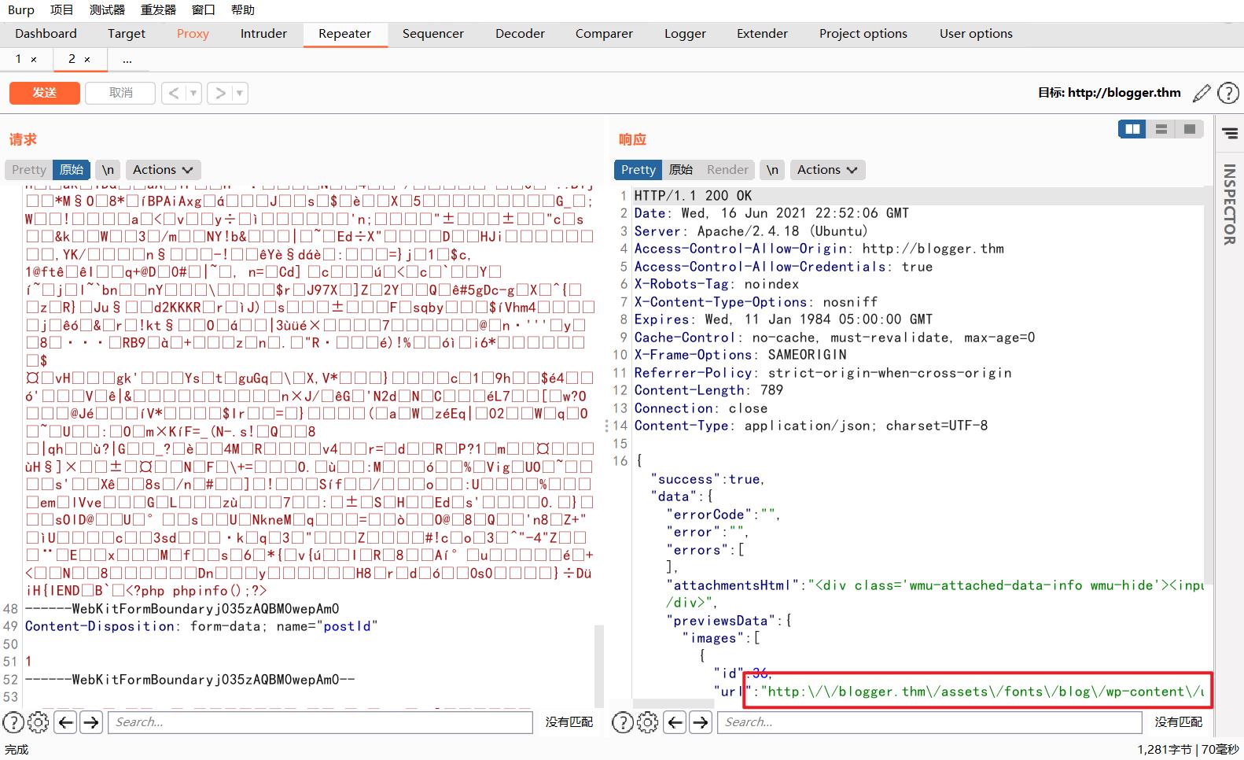
Task: Open request search settings gear
Action: point(38,722)
